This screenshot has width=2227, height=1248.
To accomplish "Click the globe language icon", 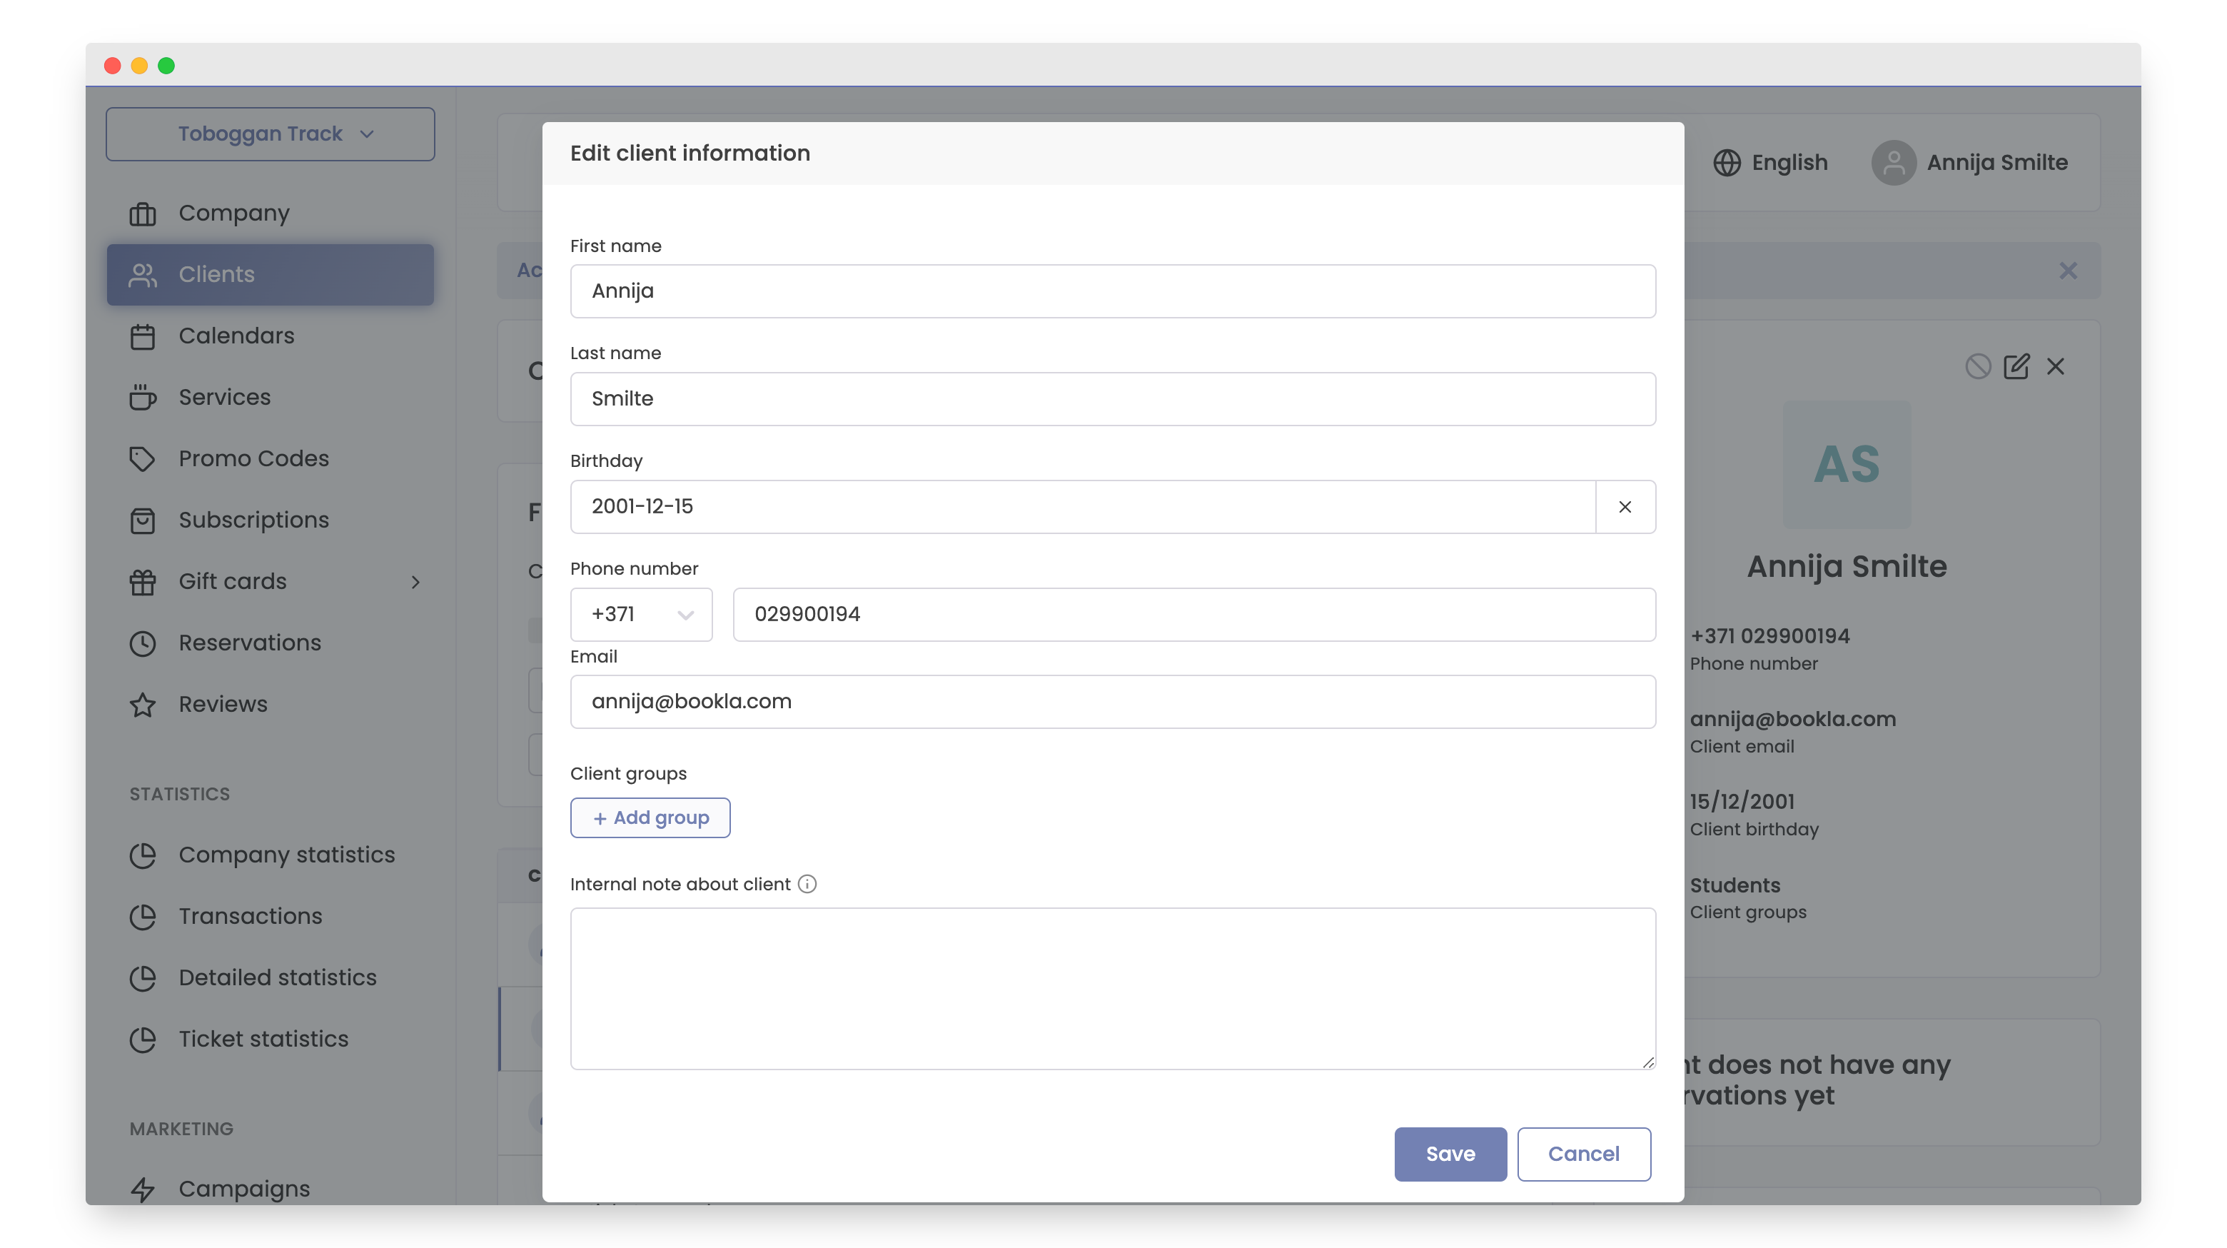I will (1727, 163).
